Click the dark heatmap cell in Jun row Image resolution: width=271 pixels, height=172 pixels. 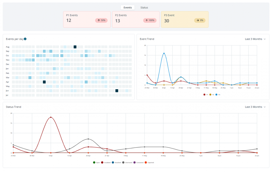[x=117, y=90]
